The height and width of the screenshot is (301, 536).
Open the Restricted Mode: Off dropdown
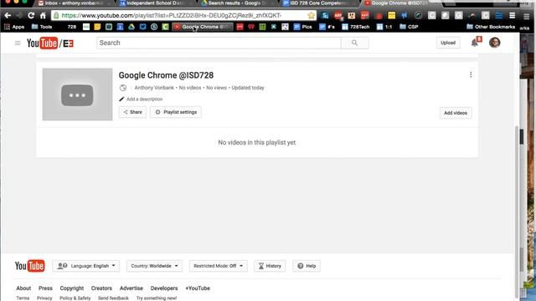218,266
